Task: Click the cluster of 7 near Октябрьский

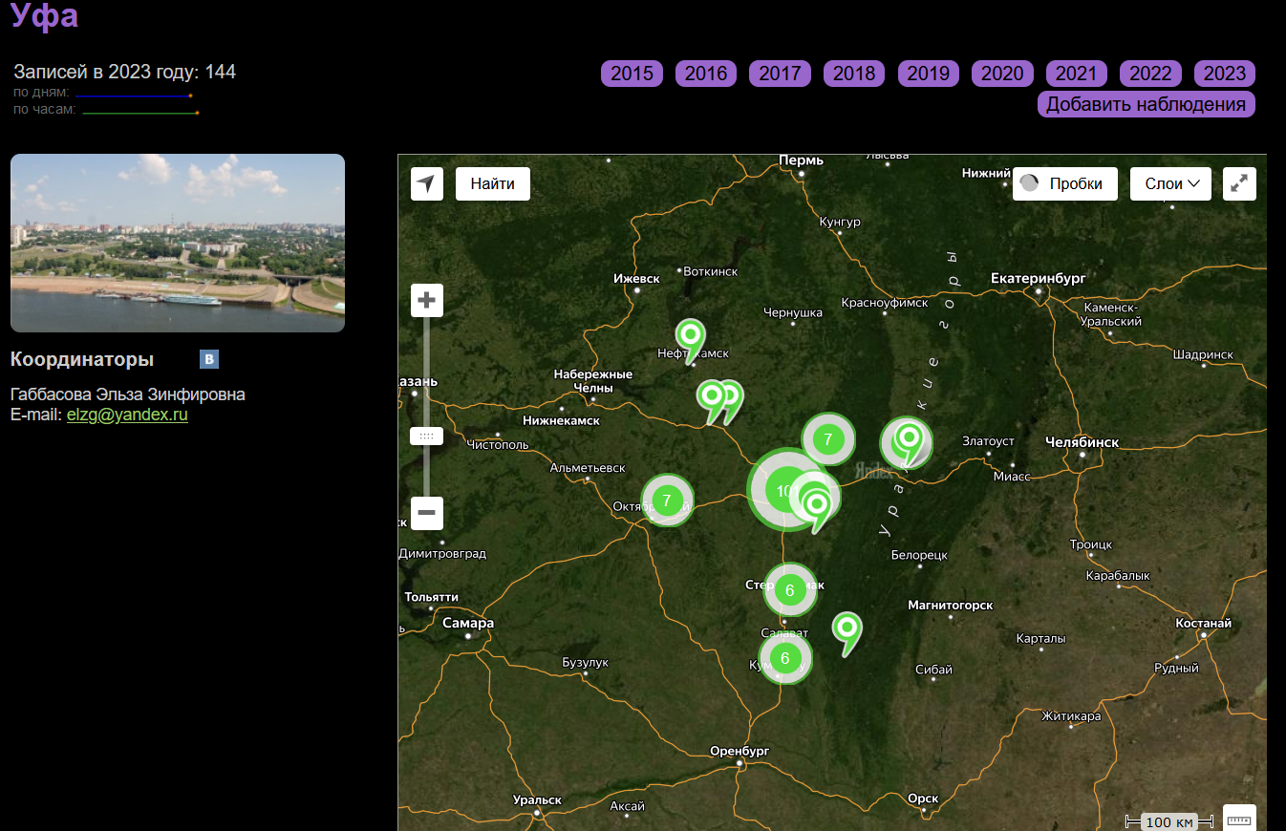Action: click(667, 500)
